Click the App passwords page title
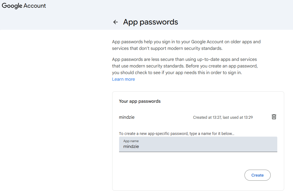This screenshot has width=293, height=195. (x=150, y=22)
